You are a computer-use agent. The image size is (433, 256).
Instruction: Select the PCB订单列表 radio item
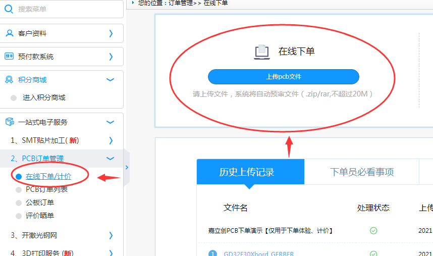tap(19, 189)
